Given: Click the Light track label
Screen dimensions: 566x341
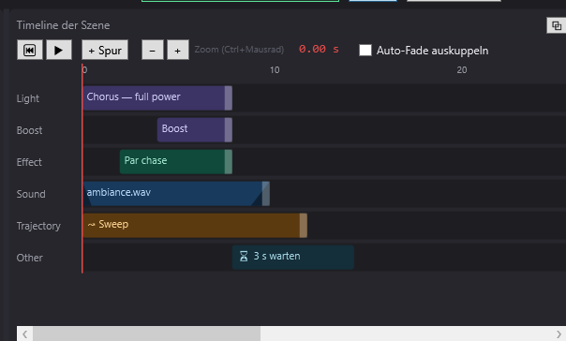Looking at the screenshot, I should pos(28,98).
